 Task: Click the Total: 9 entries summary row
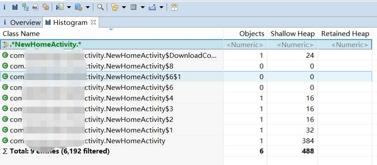click(x=186, y=151)
